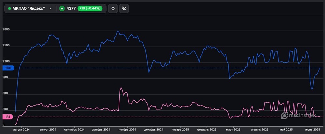Click the 600 gridline label on the axis
Image resolution: width=325 pixels, height=134 pixels.
(x=5, y=94)
